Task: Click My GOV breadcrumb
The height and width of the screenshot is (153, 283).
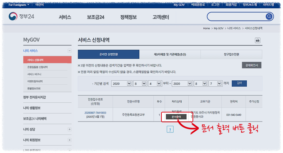Action: (x=218, y=28)
